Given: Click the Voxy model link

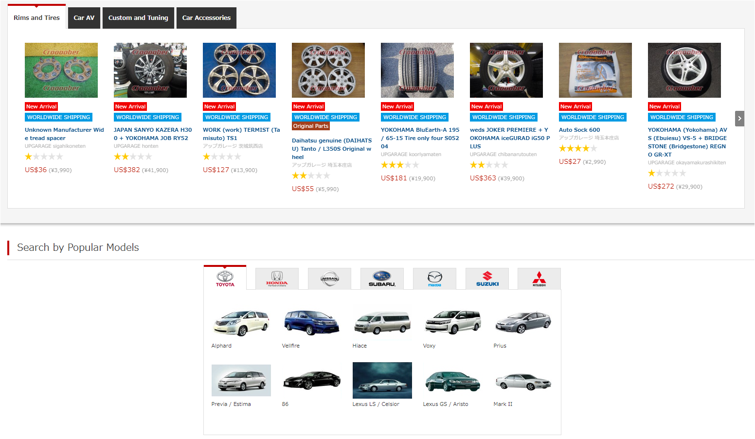Looking at the screenshot, I should click(x=429, y=346).
